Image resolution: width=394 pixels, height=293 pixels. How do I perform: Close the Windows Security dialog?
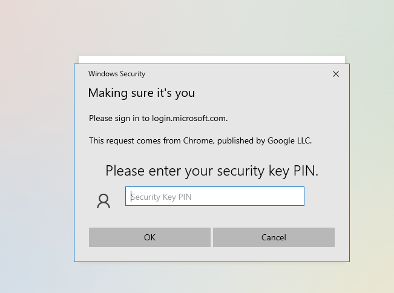point(336,74)
